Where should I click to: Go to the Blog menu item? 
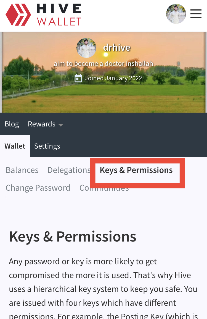[x=12, y=124]
